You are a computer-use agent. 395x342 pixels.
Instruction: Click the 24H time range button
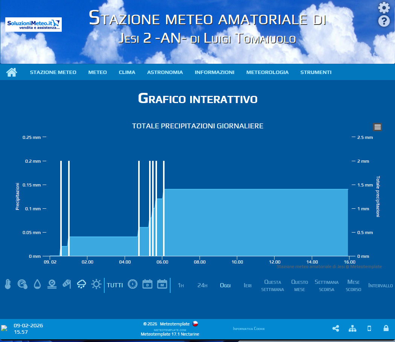coord(202,285)
